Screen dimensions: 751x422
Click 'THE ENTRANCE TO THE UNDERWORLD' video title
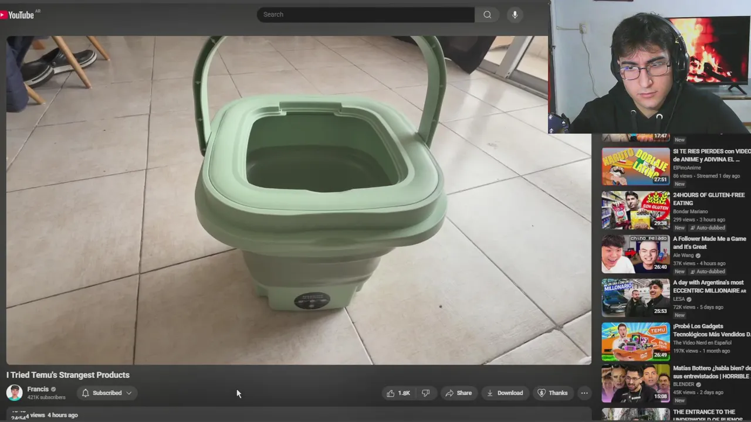click(x=712, y=416)
